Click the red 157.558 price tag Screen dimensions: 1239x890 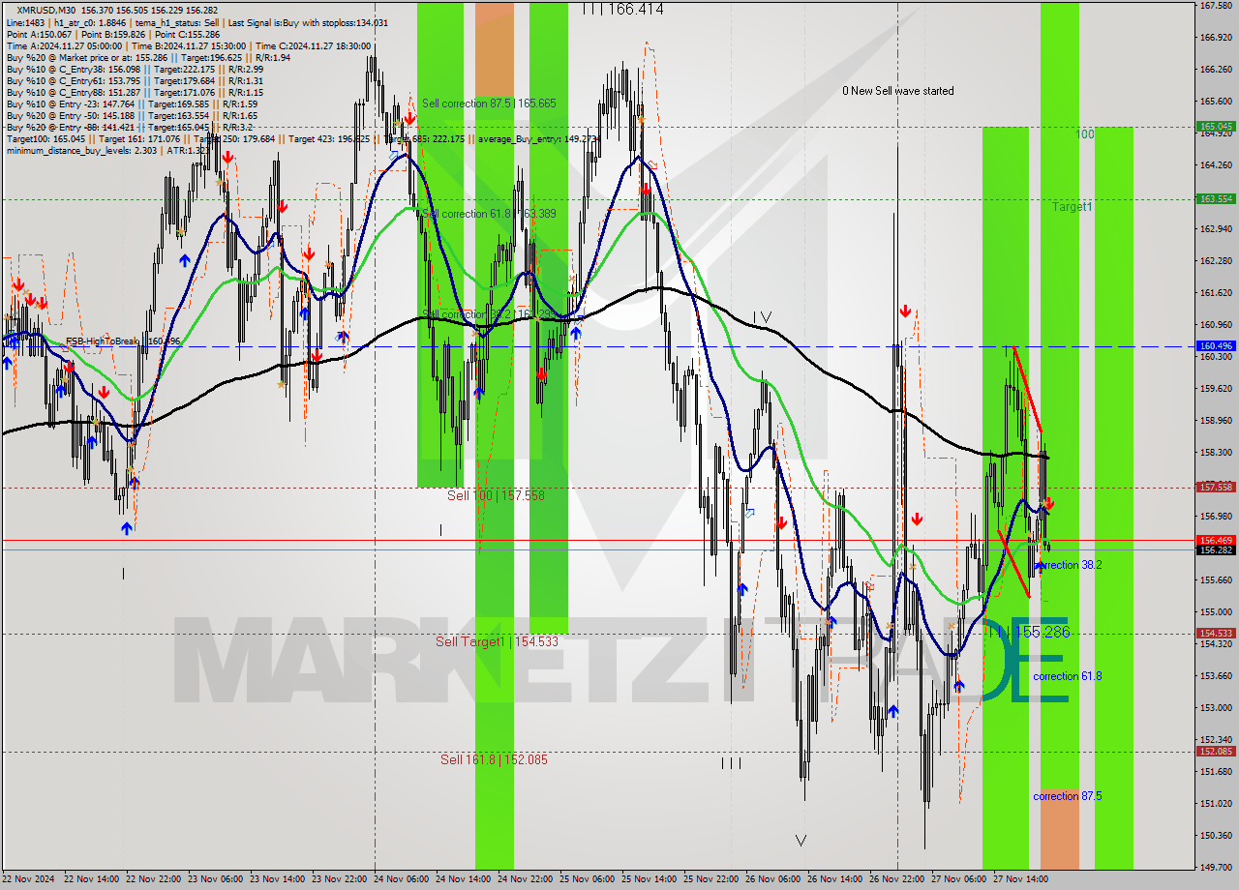pyautogui.click(x=1217, y=488)
